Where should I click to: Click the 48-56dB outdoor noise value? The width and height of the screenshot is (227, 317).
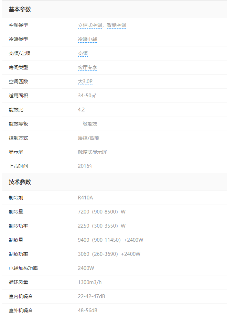(x=87, y=310)
